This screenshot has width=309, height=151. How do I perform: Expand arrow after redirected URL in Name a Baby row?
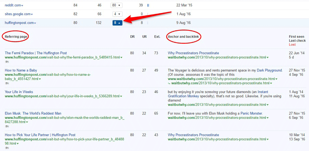coord(271,84)
